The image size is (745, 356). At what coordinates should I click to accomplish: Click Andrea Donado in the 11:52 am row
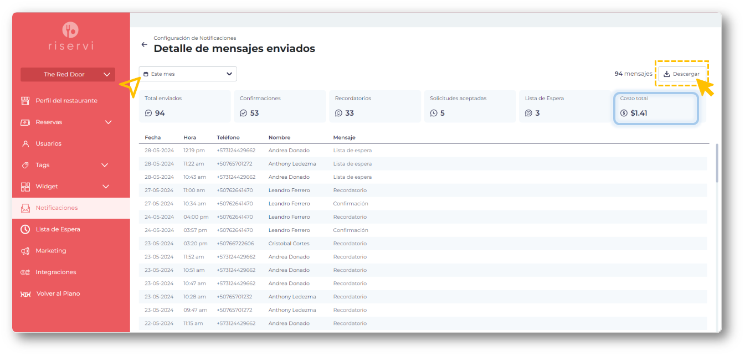[289, 257]
